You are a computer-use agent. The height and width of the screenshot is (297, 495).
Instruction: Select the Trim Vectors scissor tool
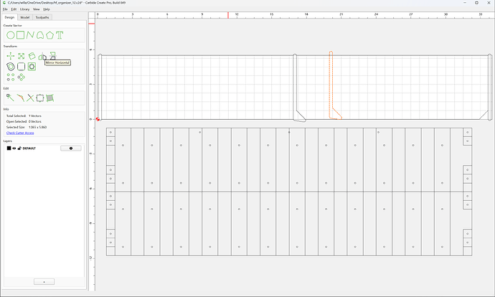(30, 98)
